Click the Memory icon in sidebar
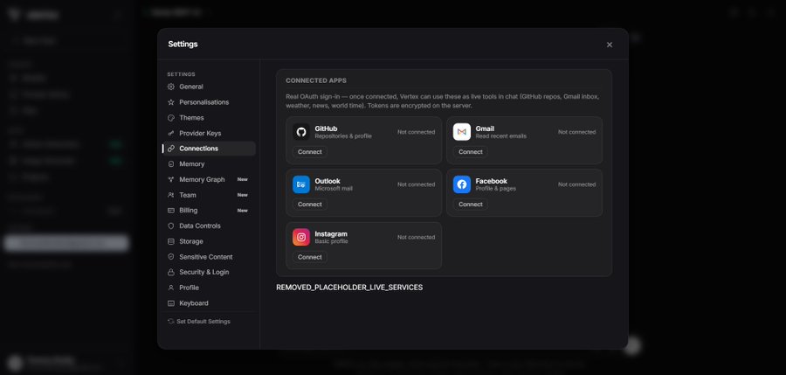This screenshot has height=375, width=786. tap(171, 163)
